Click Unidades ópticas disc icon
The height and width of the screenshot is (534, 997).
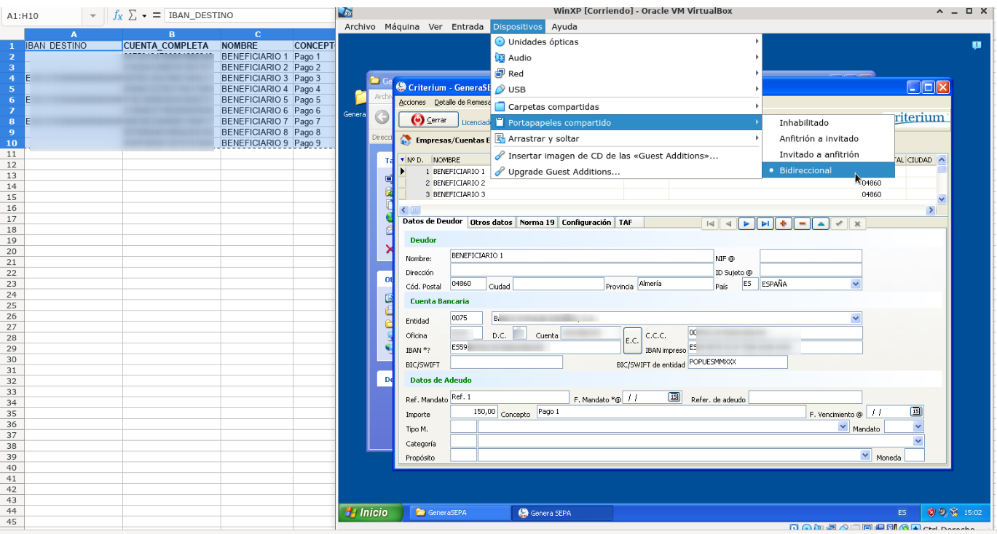500,42
